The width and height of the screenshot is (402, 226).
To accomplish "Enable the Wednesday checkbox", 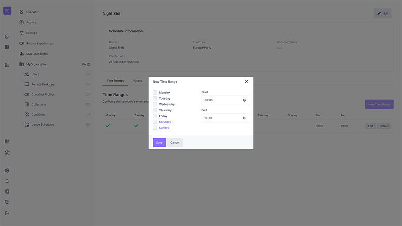I will pos(155,104).
